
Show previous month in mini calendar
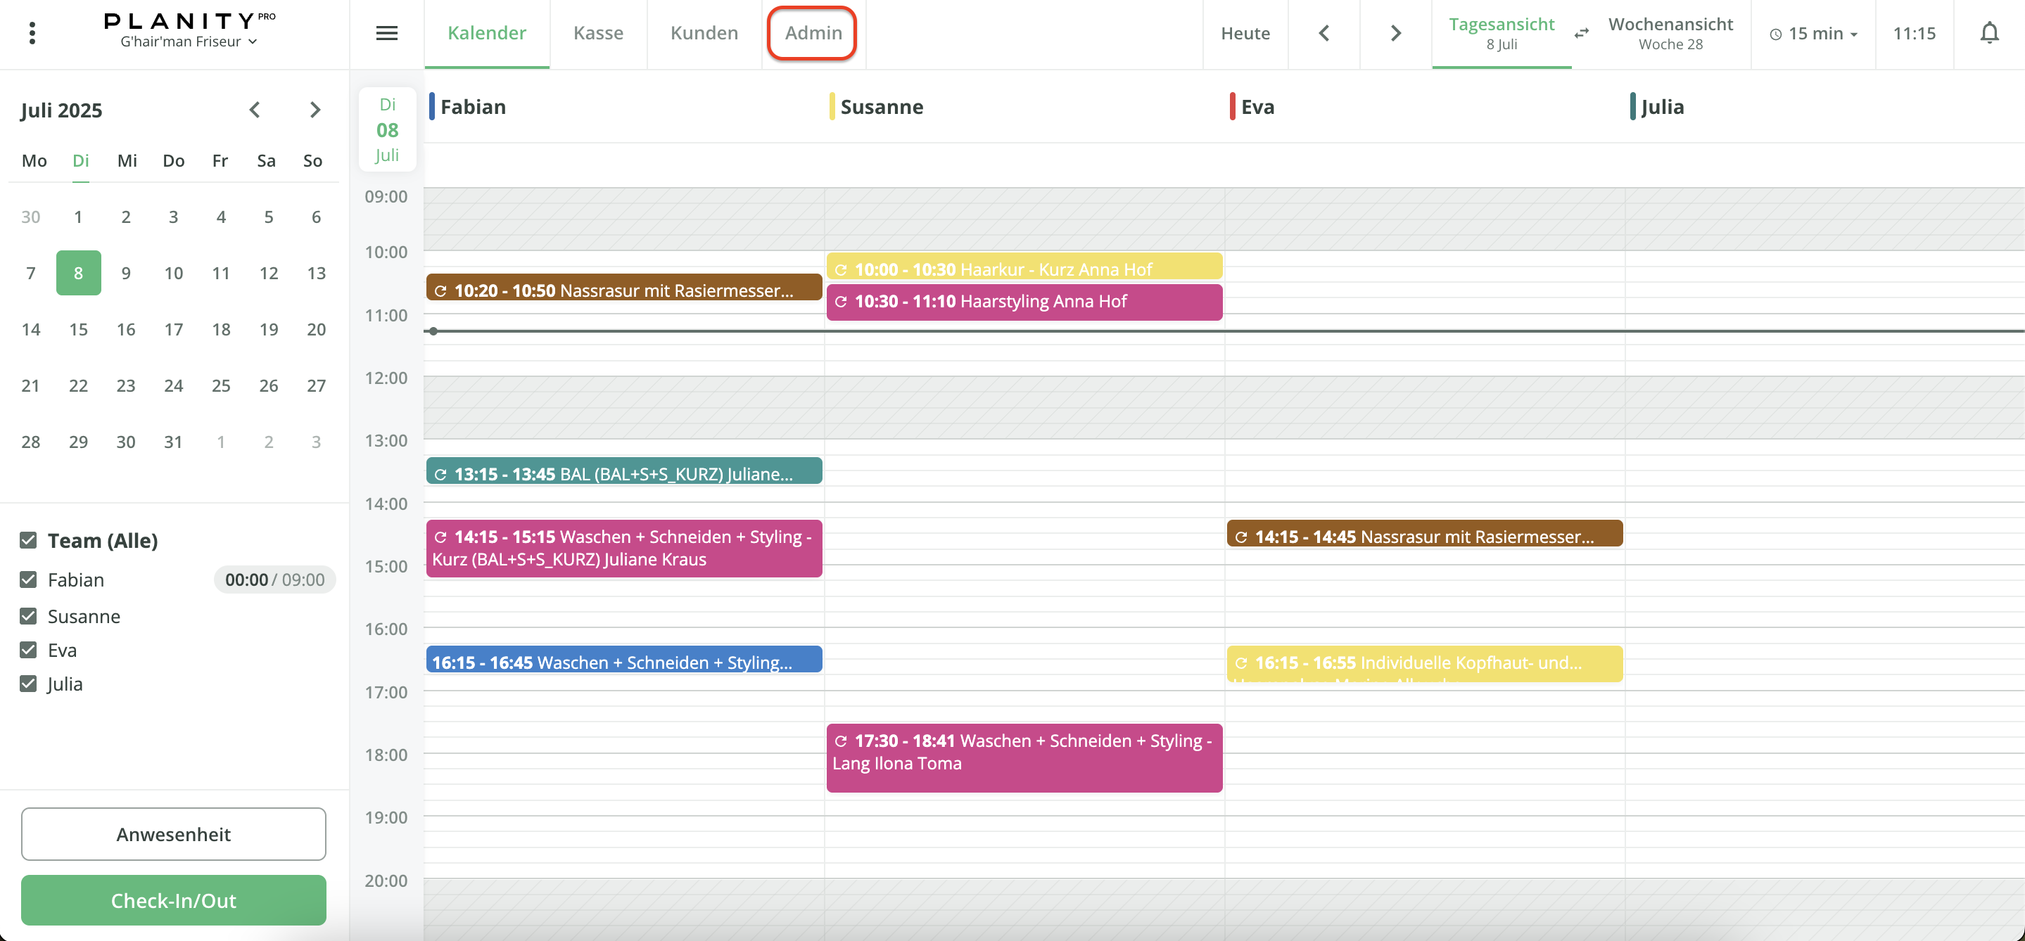(x=255, y=110)
